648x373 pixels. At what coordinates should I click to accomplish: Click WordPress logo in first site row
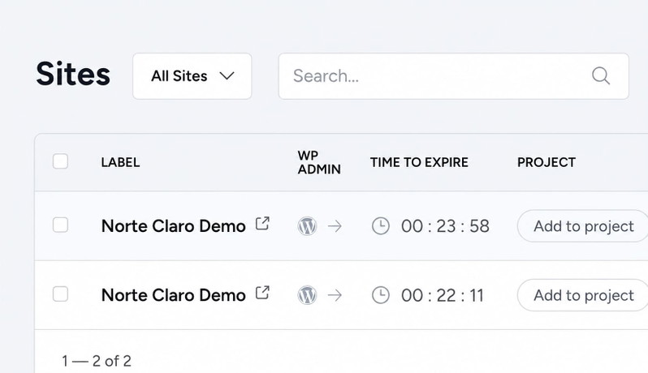tap(307, 226)
